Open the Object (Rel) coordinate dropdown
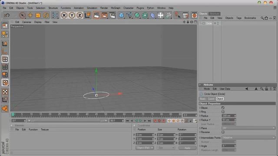Screen dimensions: 278x156 [x=145, y=148]
